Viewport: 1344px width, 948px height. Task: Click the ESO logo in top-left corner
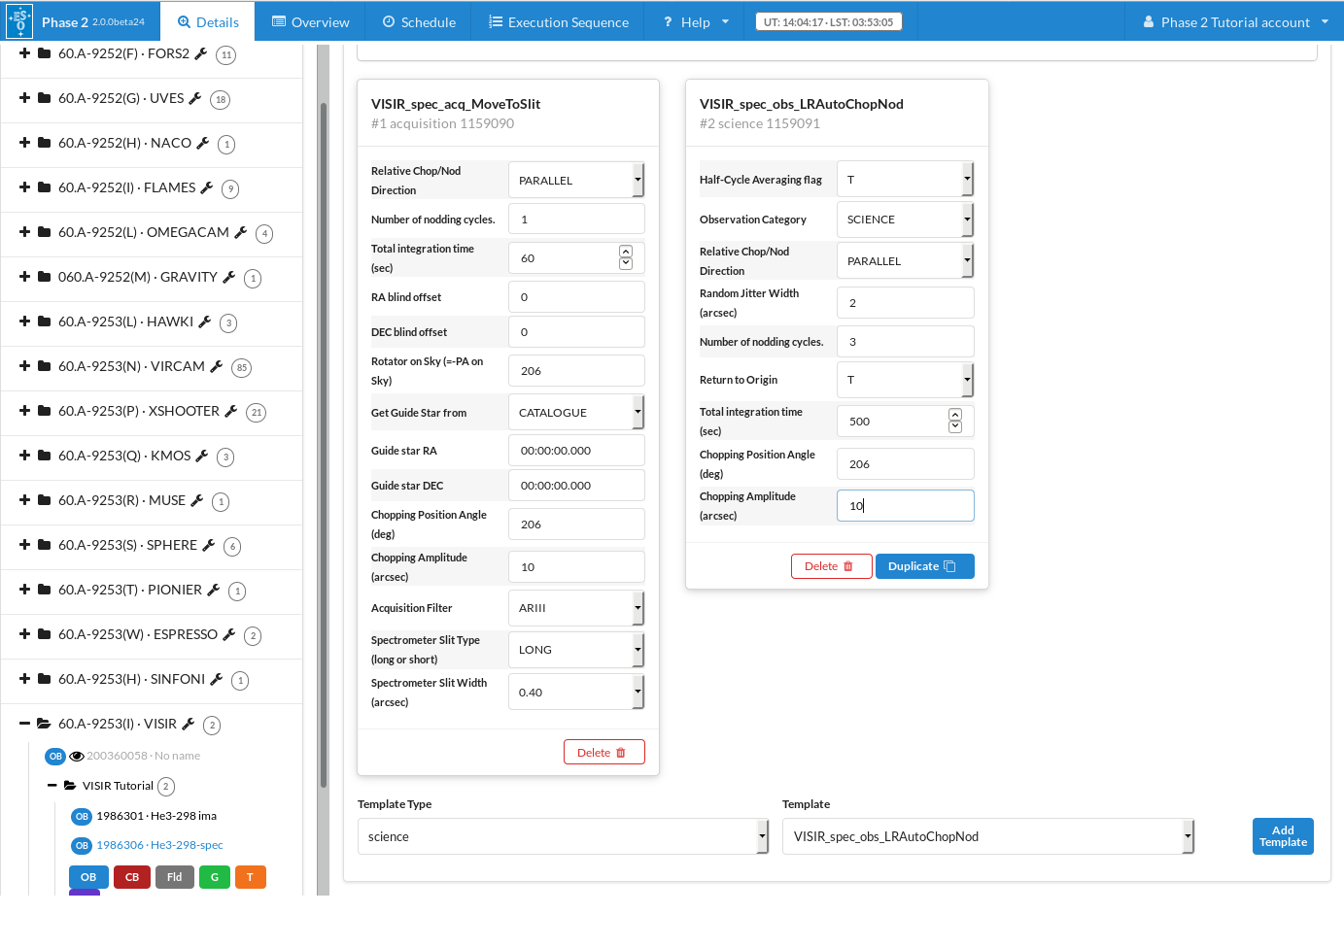(19, 21)
